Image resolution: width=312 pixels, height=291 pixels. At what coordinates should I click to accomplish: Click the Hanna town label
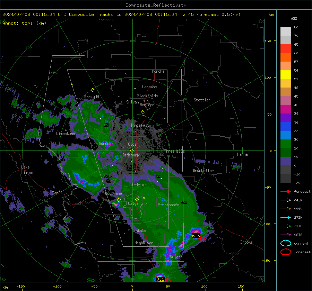pos(242,154)
